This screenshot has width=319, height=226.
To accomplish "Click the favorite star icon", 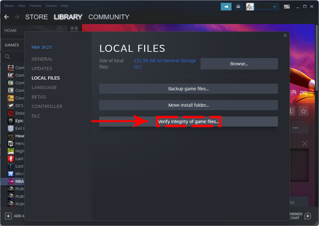I will 303,111.
